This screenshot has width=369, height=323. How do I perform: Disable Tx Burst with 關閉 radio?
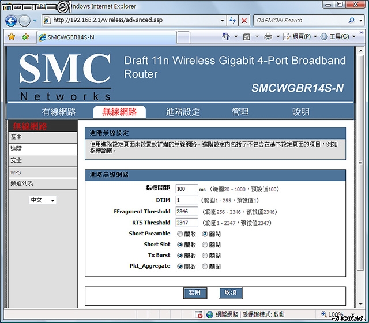(205, 256)
